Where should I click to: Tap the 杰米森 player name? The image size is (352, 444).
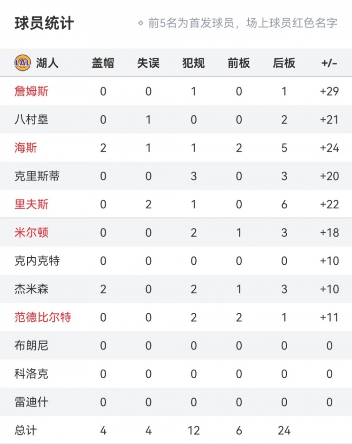31,289
